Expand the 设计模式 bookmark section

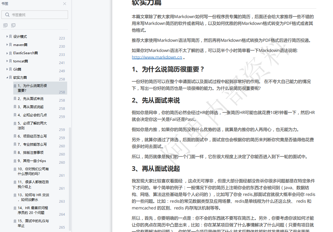(x=7, y=36)
